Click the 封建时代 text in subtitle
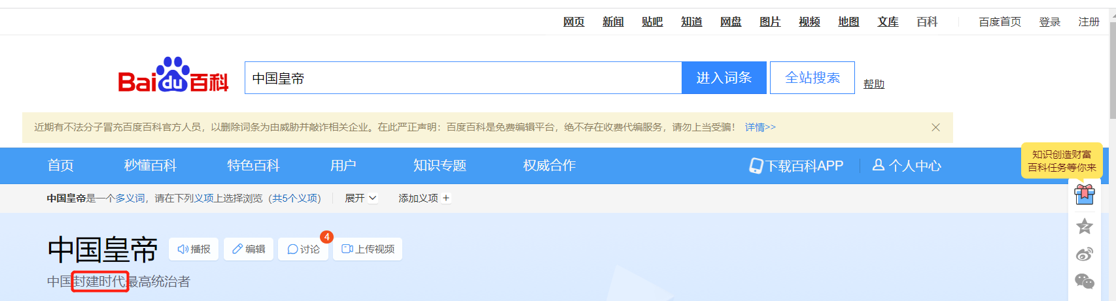This screenshot has width=1116, height=301. (x=99, y=281)
